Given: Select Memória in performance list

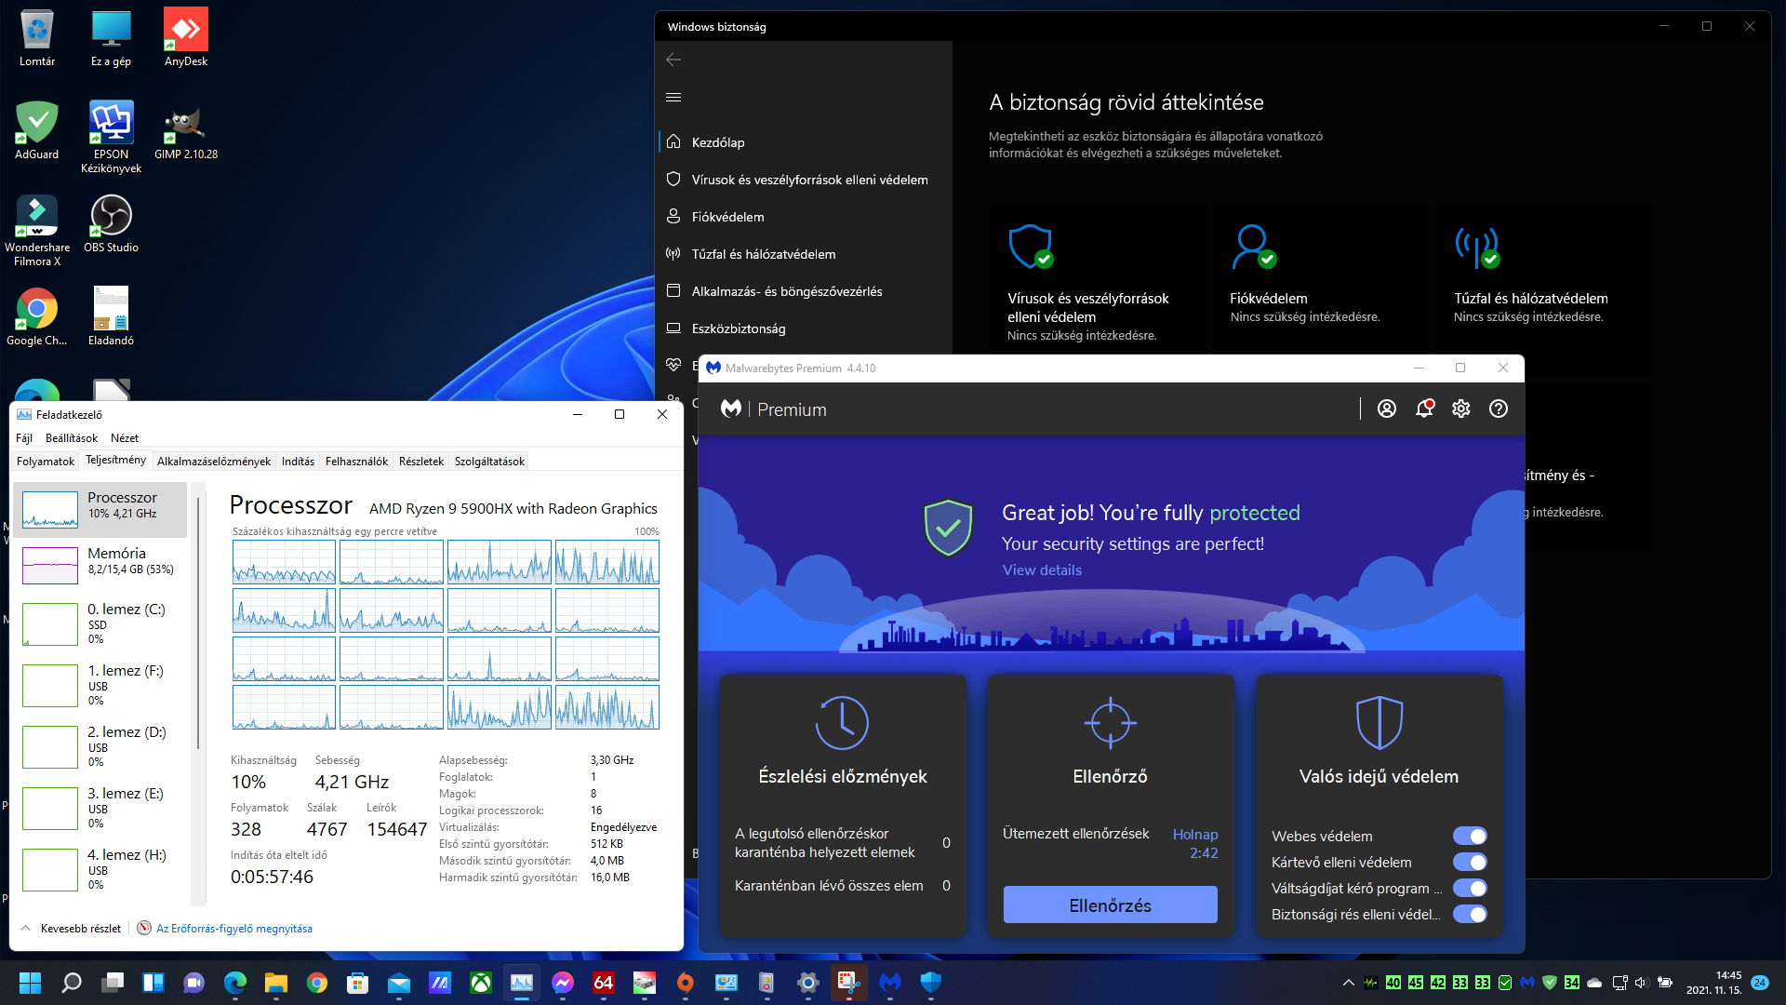Looking at the screenshot, I should tap(100, 565).
